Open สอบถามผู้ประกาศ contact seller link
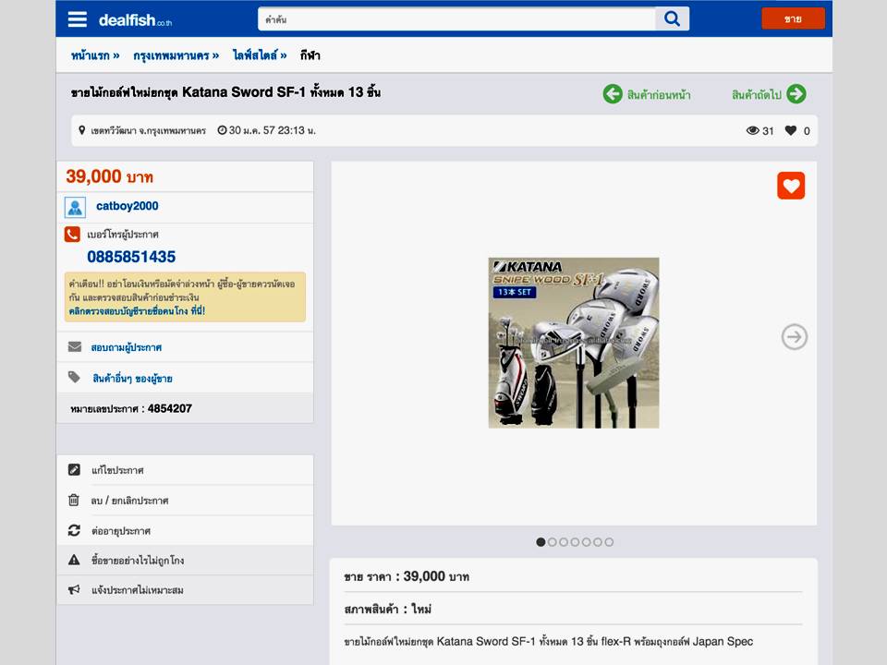887x665 pixels. click(x=127, y=347)
